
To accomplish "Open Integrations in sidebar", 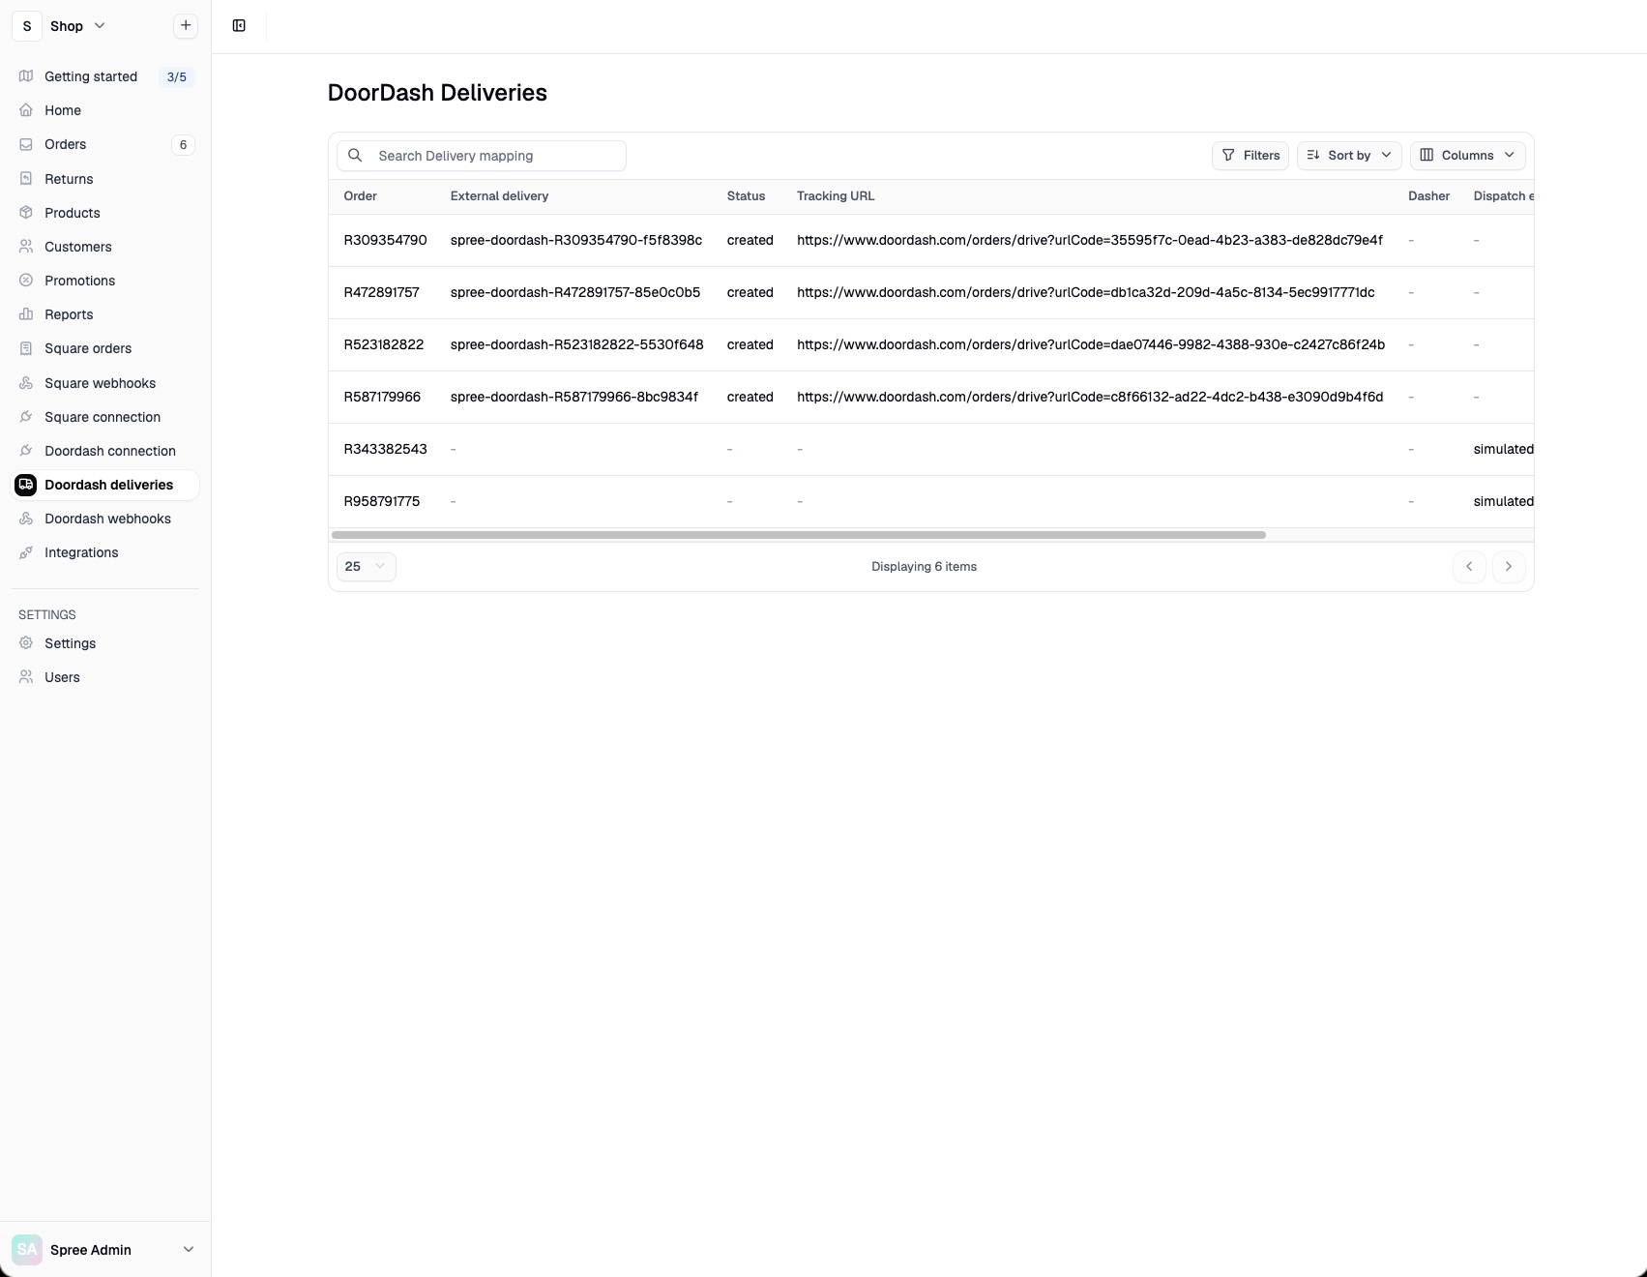I will (x=104, y=552).
